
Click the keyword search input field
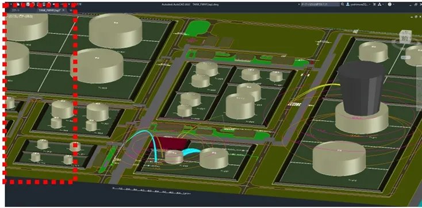[320, 4]
